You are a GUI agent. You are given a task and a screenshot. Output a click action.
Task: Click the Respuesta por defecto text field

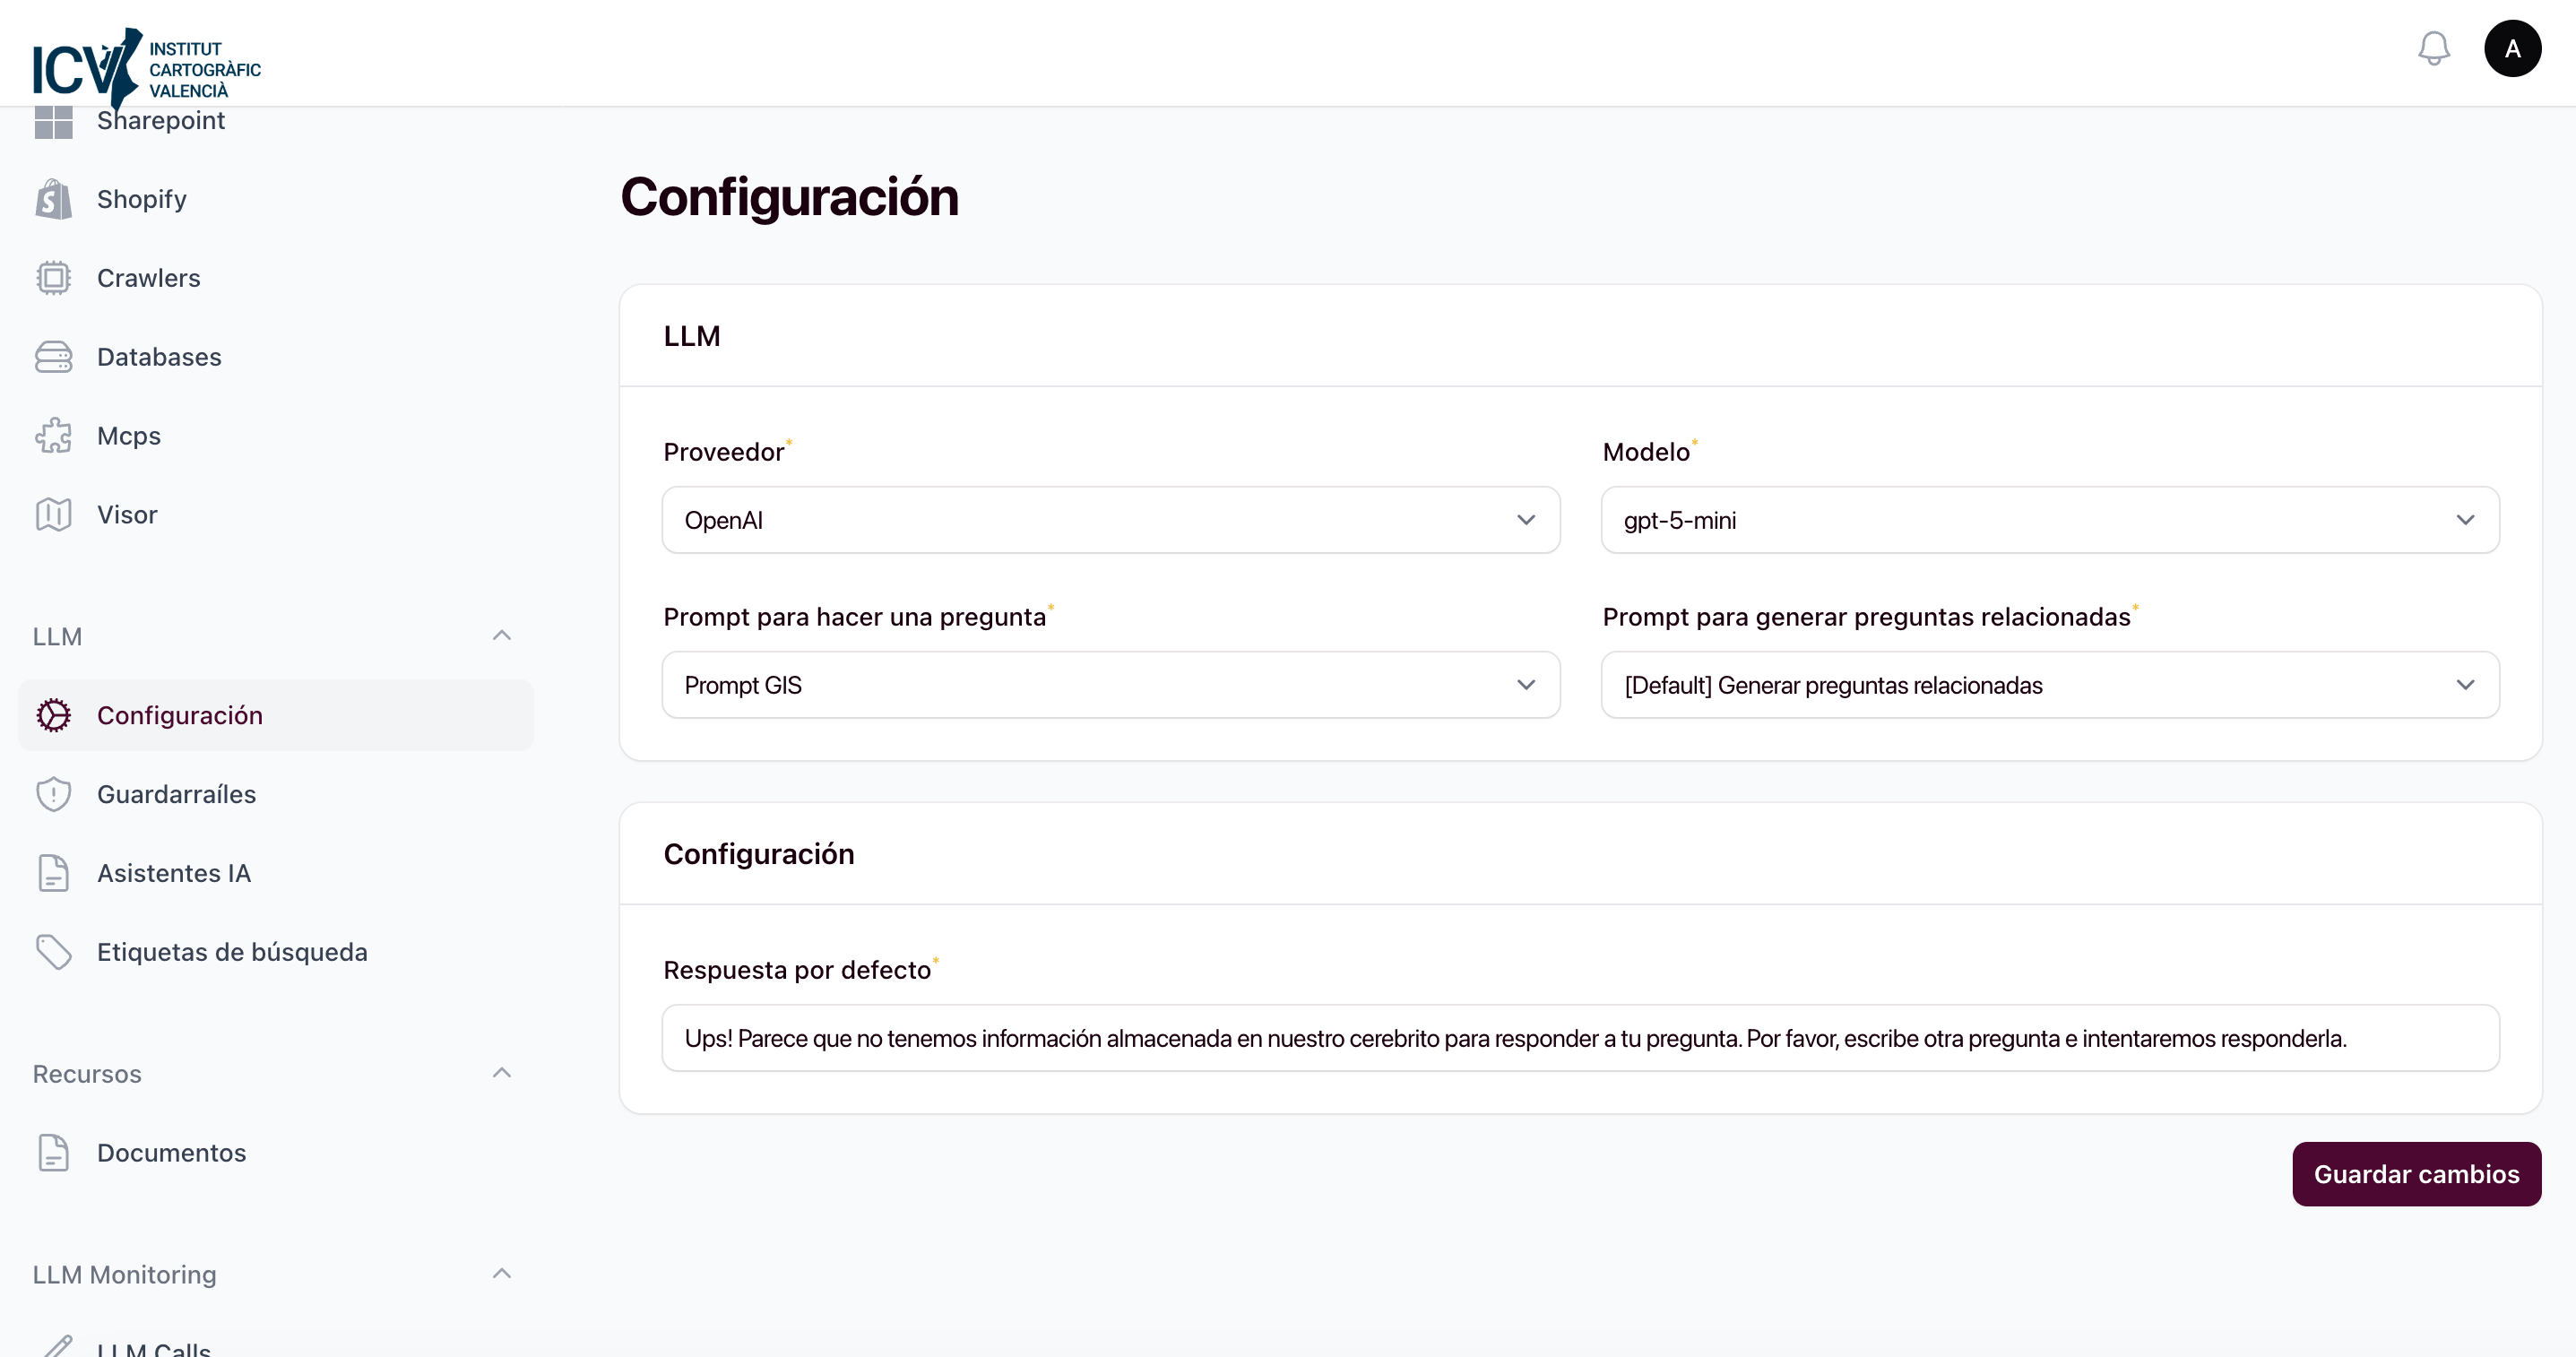[1580, 1037]
